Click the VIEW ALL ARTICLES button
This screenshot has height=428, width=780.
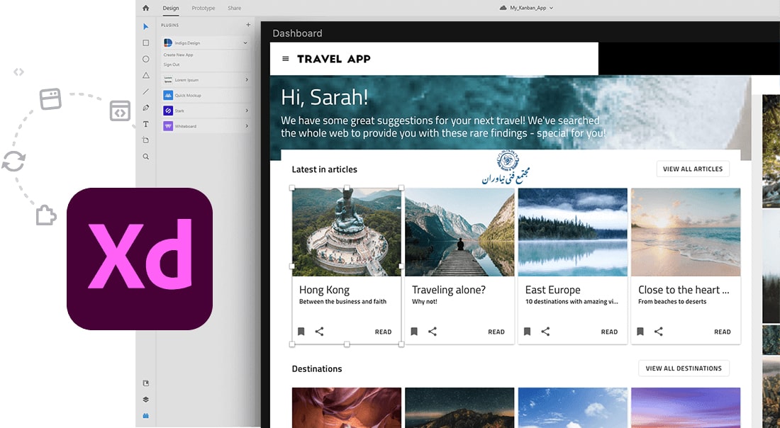coord(692,169)
